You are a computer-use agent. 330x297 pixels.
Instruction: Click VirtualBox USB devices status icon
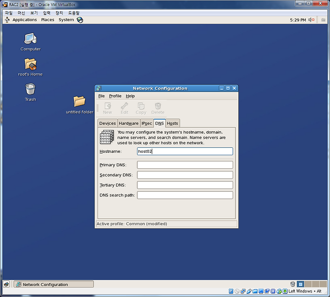click(x=249, y=291)
